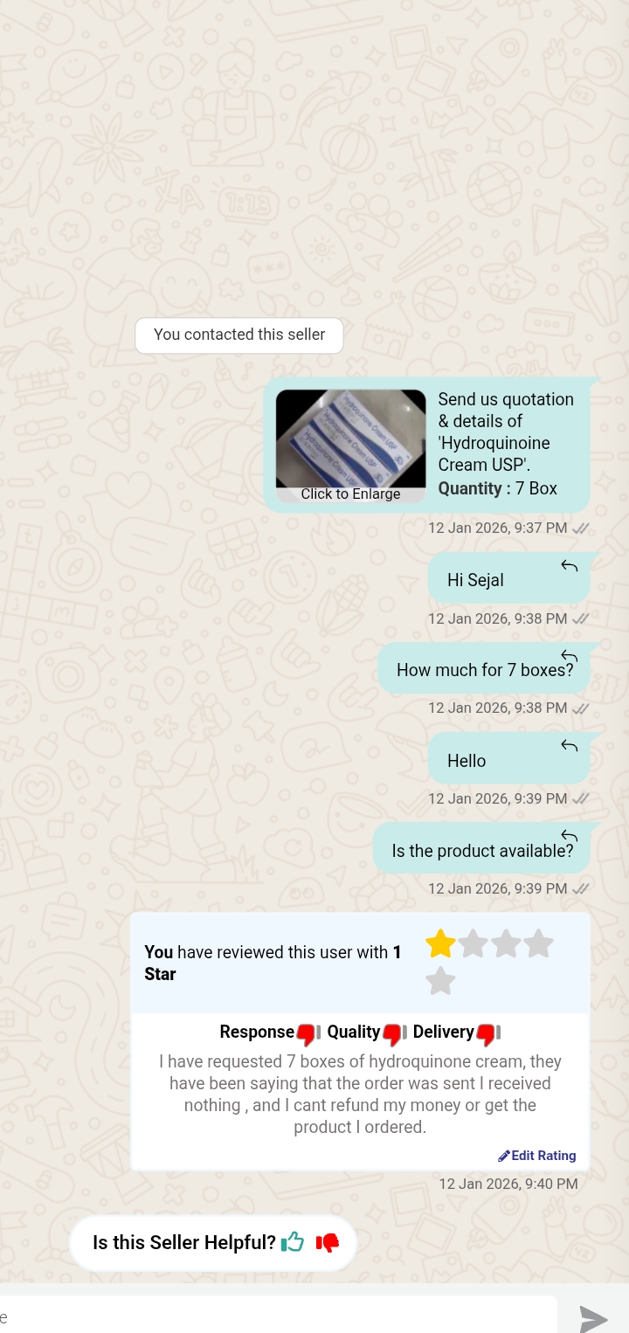Click reply arrow on 'Is the product available?'

pyautogui.click(x=570, y=837)
